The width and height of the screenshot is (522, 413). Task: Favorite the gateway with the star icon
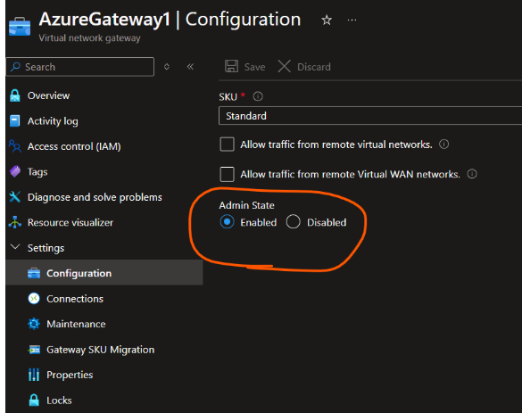point(327,21)
